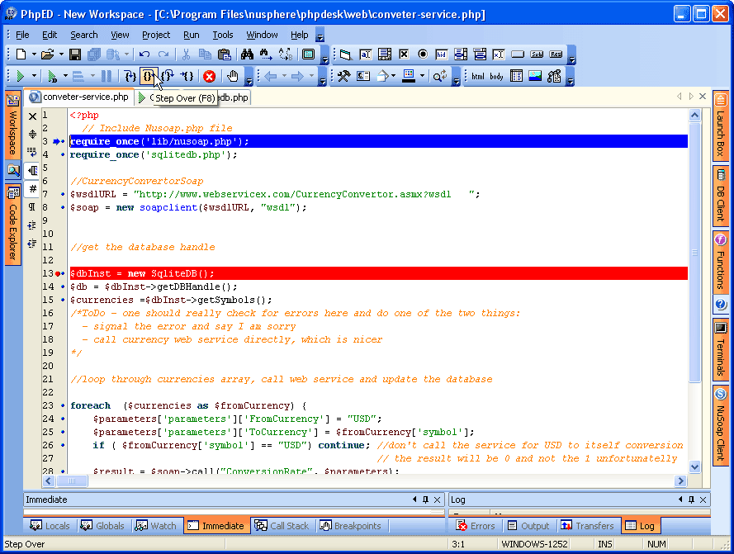Stop debugging with the red X icon
734x554 pixels.
pyautogui.click(x=209, y=76)
